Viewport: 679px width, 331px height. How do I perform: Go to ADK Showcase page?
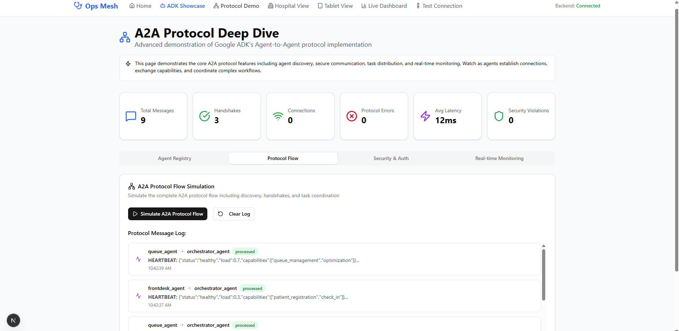pyautogui.click(x=183, y=6)
